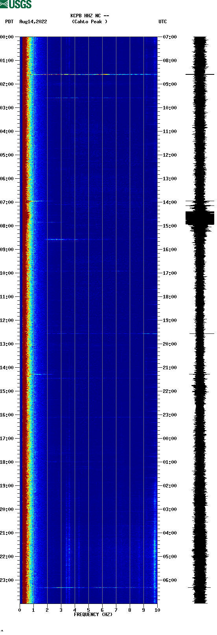Click the 18:00 UTC time label

pyautogui.click(x=170, y=297)
